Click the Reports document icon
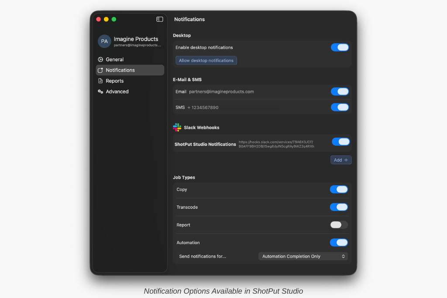Viewport: 447px width, 298px height. (x=100, y=81)
